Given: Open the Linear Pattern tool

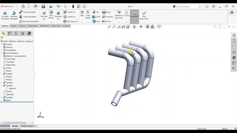Looking at the screenshot, I should (88, 15).
